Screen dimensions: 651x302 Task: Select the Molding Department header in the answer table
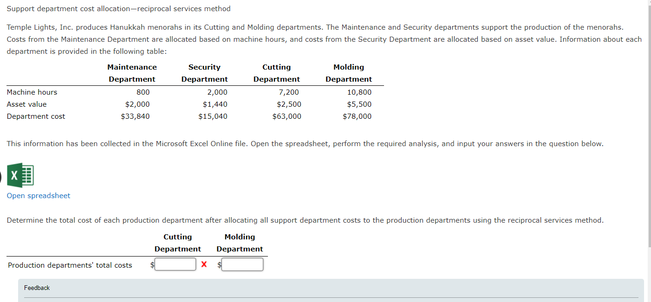(240, 243)
